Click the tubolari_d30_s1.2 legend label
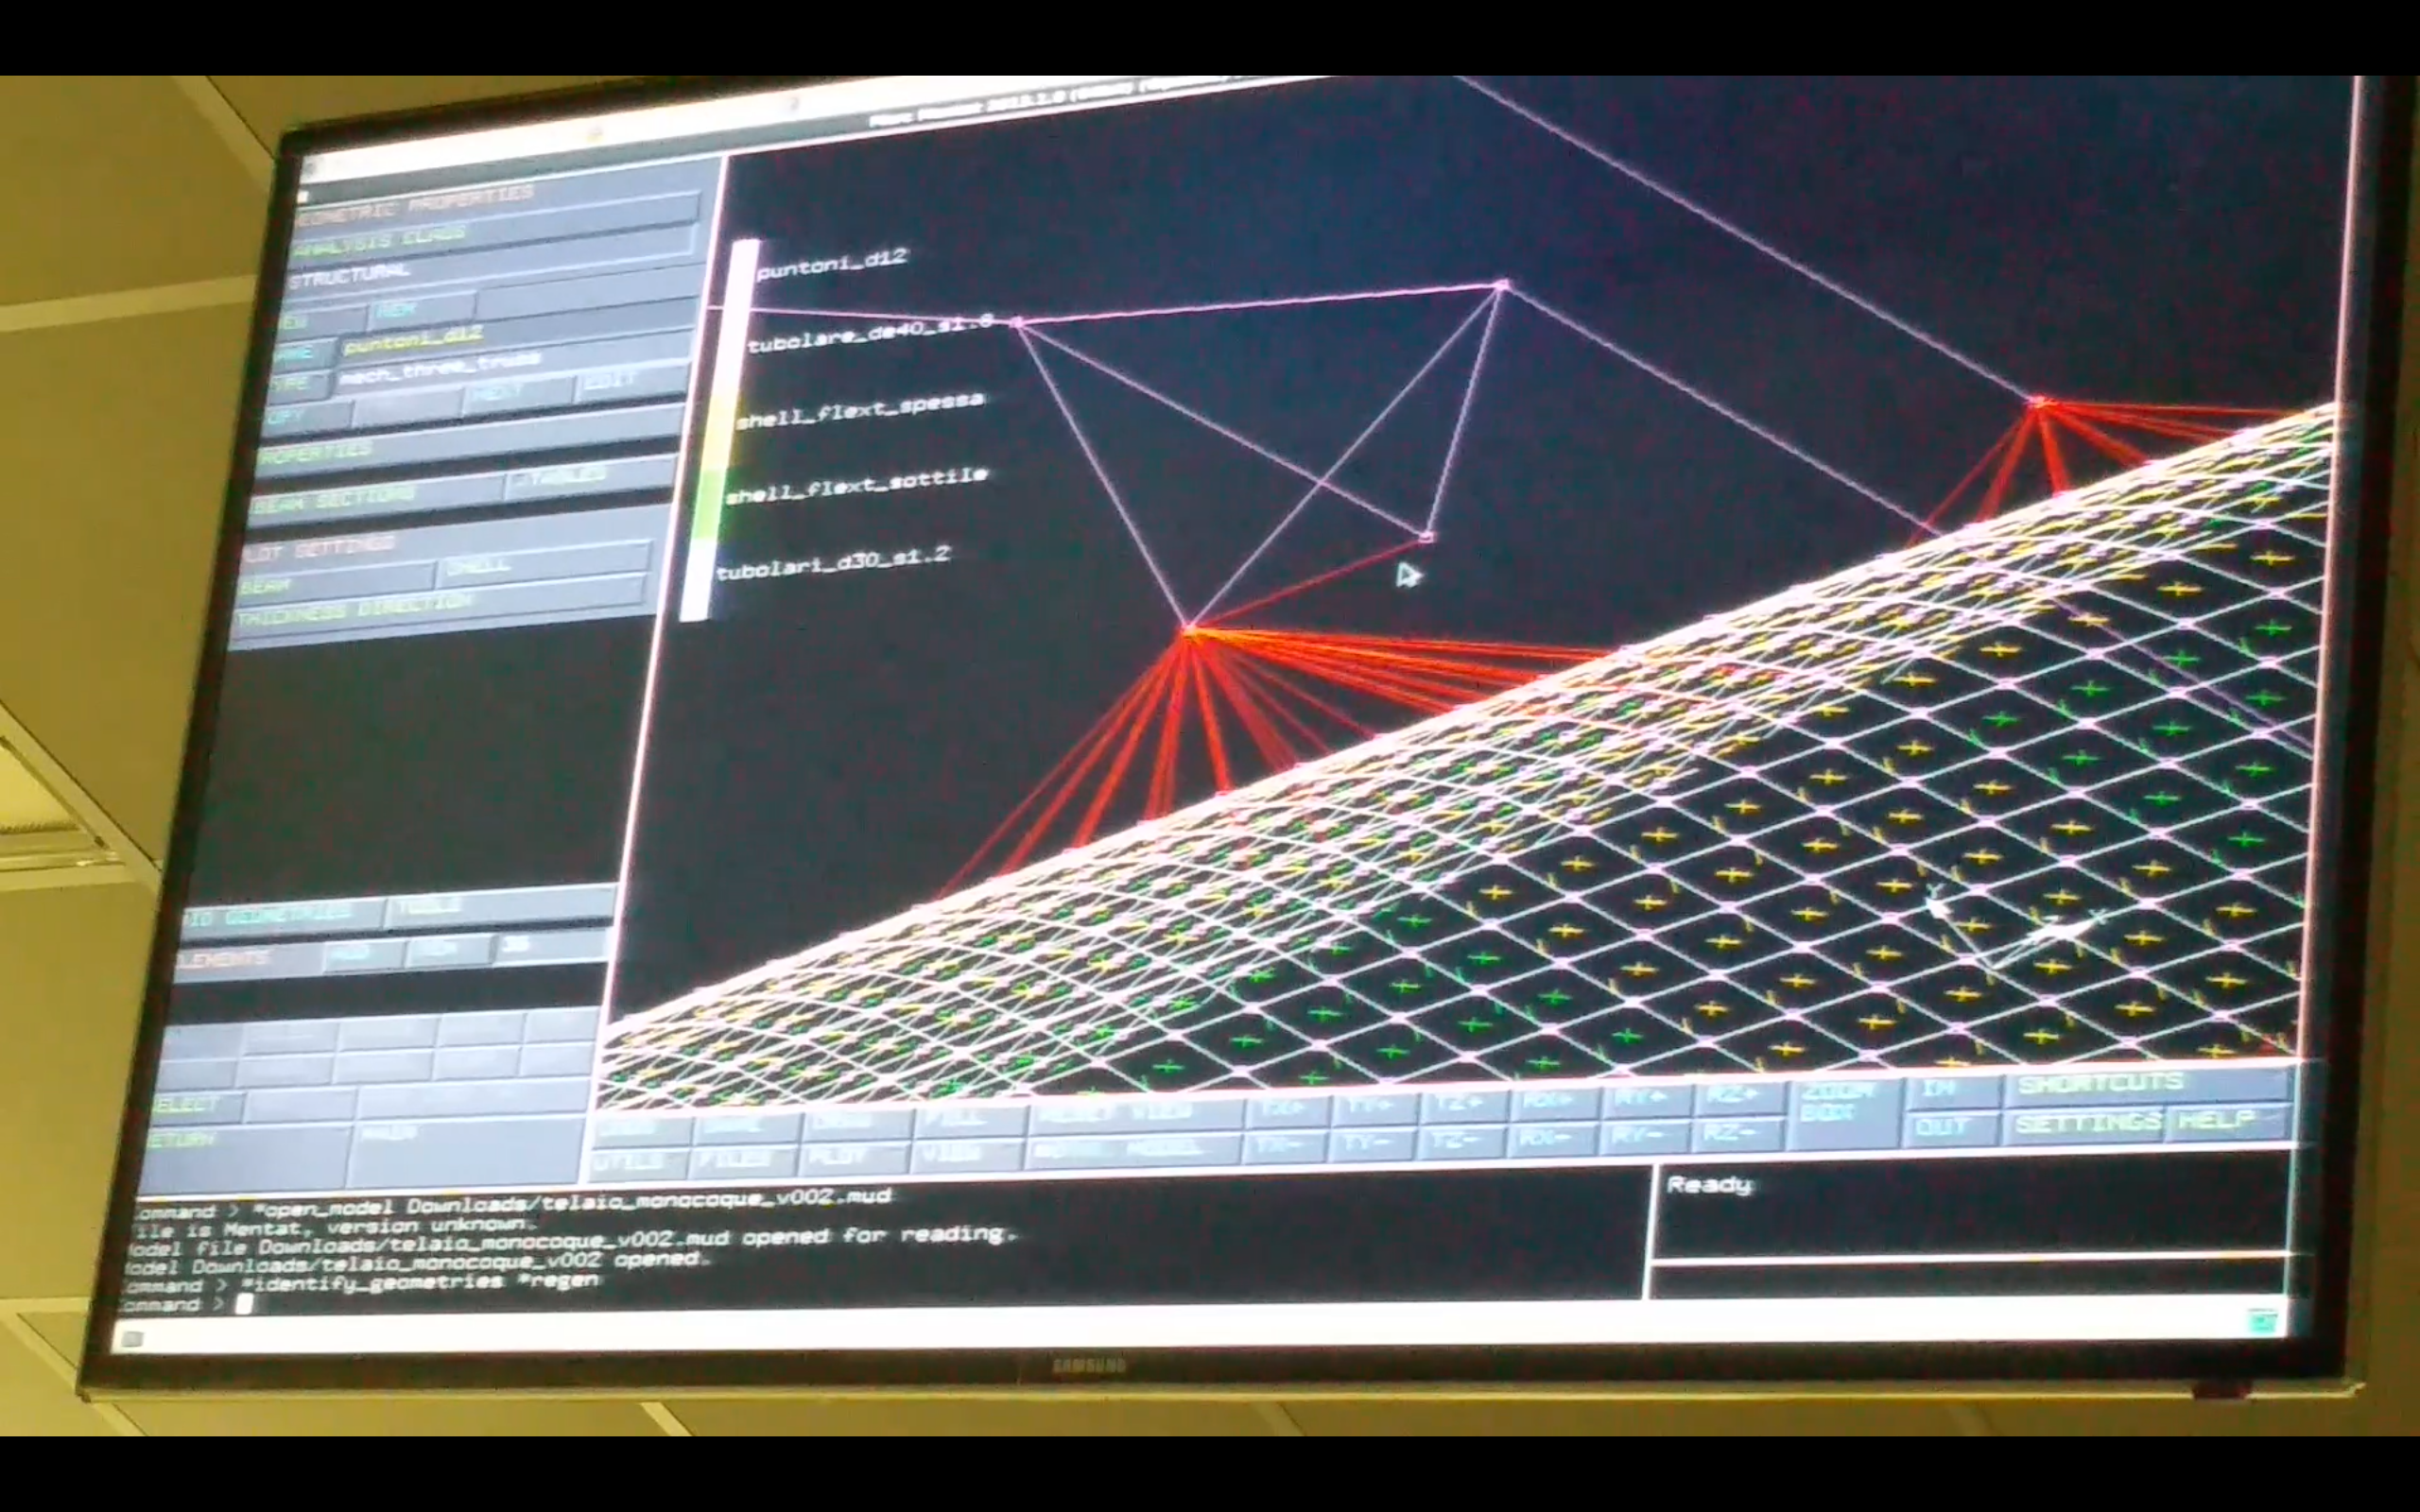This screenshot has width=2420, height=1512. pos(834,564)
